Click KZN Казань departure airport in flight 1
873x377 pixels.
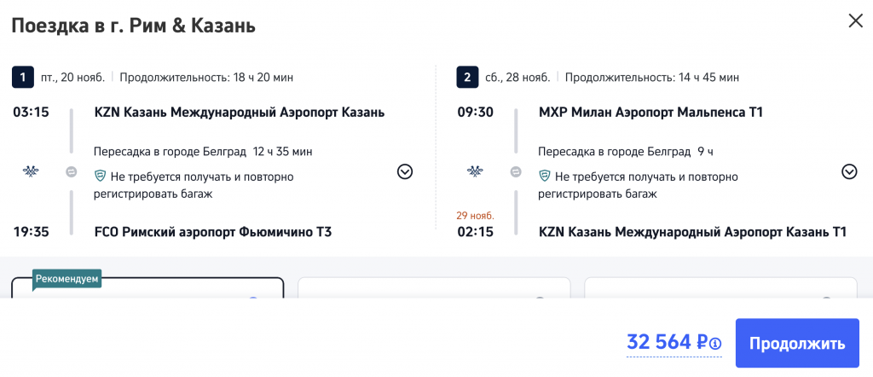coord(239,113)
